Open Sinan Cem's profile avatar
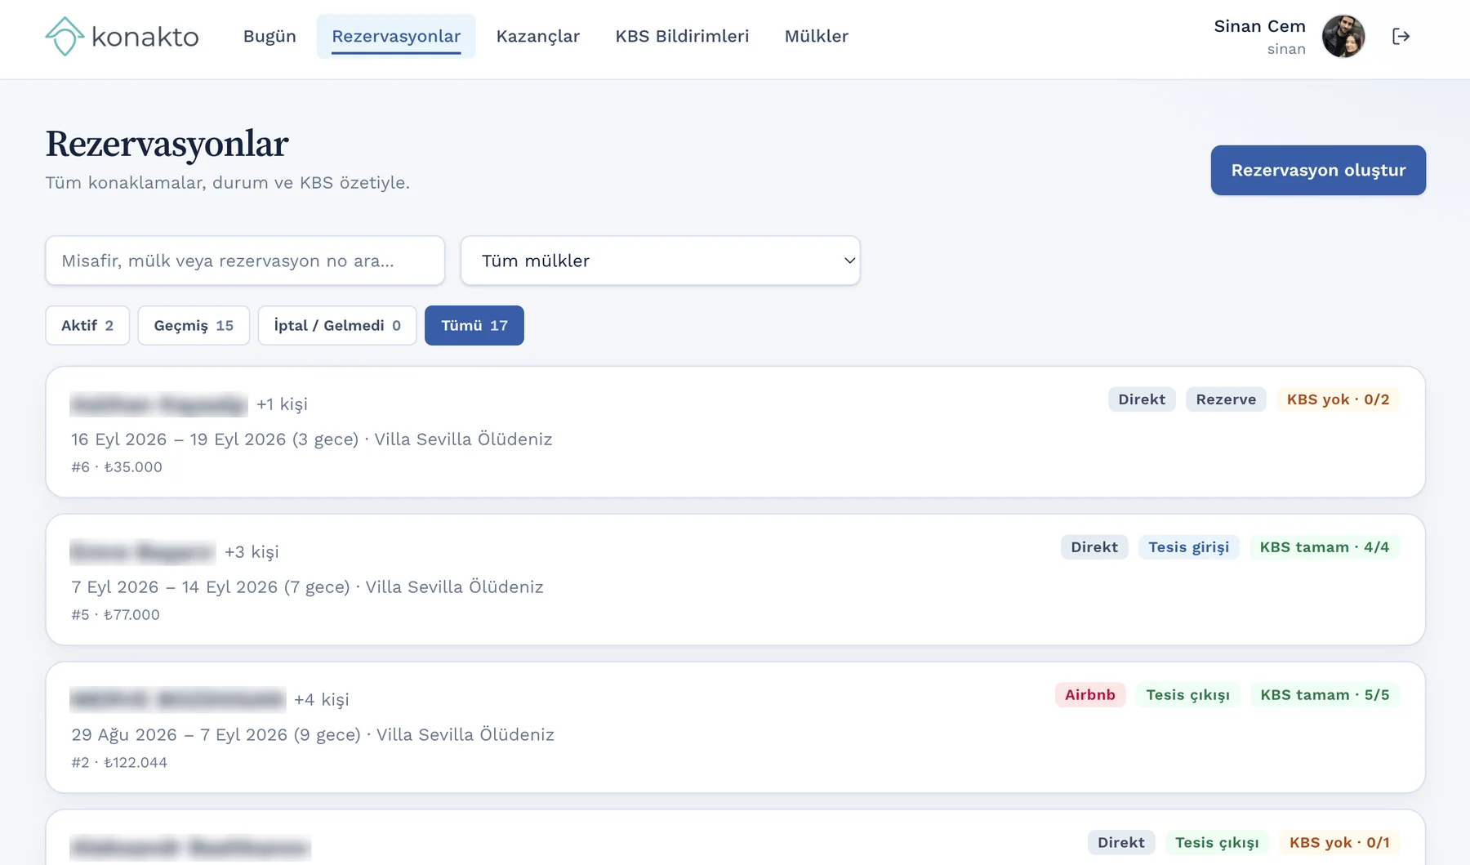 pyautogui.click(x=1343, y=36)
